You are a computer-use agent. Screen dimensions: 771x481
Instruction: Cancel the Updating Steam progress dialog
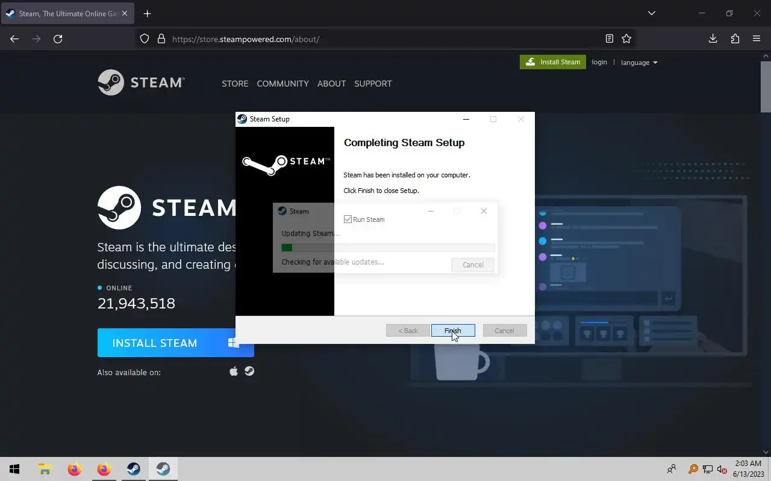coord(473,265)
